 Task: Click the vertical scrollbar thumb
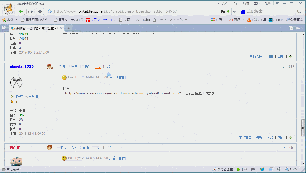tap(303, 127)
